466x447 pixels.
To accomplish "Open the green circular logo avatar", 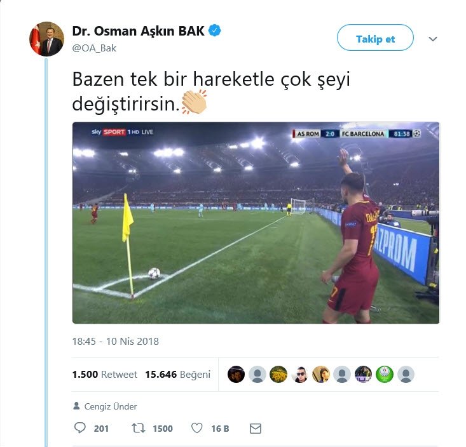I will (385, 374).
